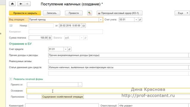Image resolution: width=190 pixels, height=107 pixels.
Task: Open calculator in Сумма платежа field
Action: coord(50,38)
